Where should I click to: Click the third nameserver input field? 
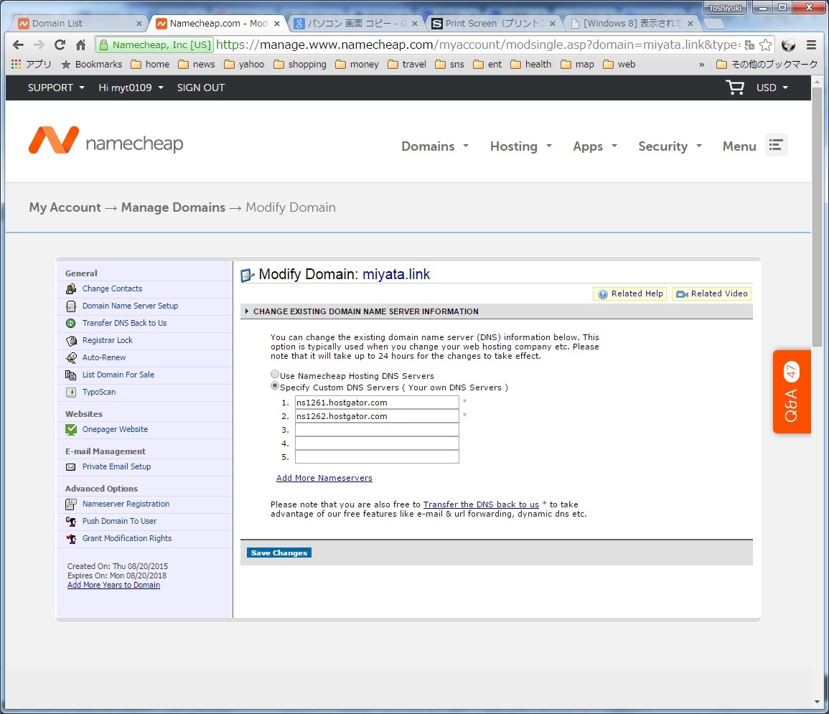coord(377,430)
